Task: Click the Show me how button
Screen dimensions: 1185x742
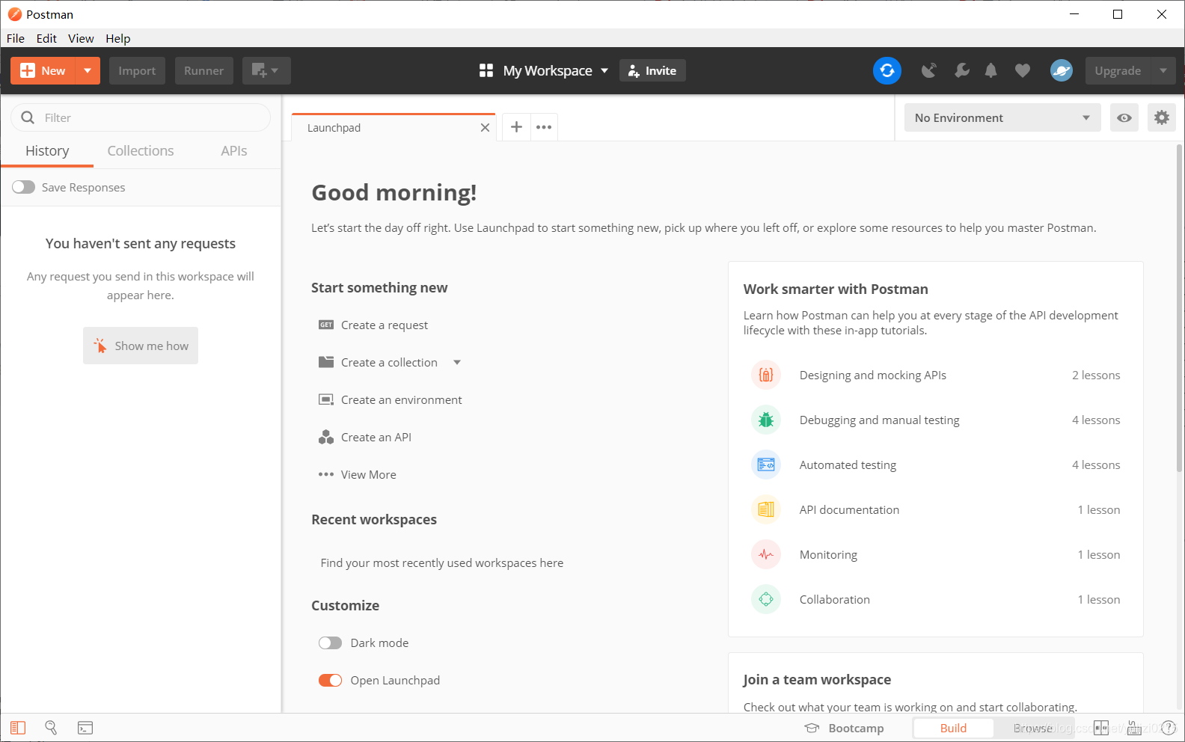Action: (x=141, y=346)
